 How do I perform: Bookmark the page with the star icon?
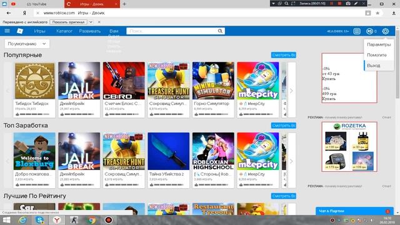pyautogui.click(x=377, y=13)
